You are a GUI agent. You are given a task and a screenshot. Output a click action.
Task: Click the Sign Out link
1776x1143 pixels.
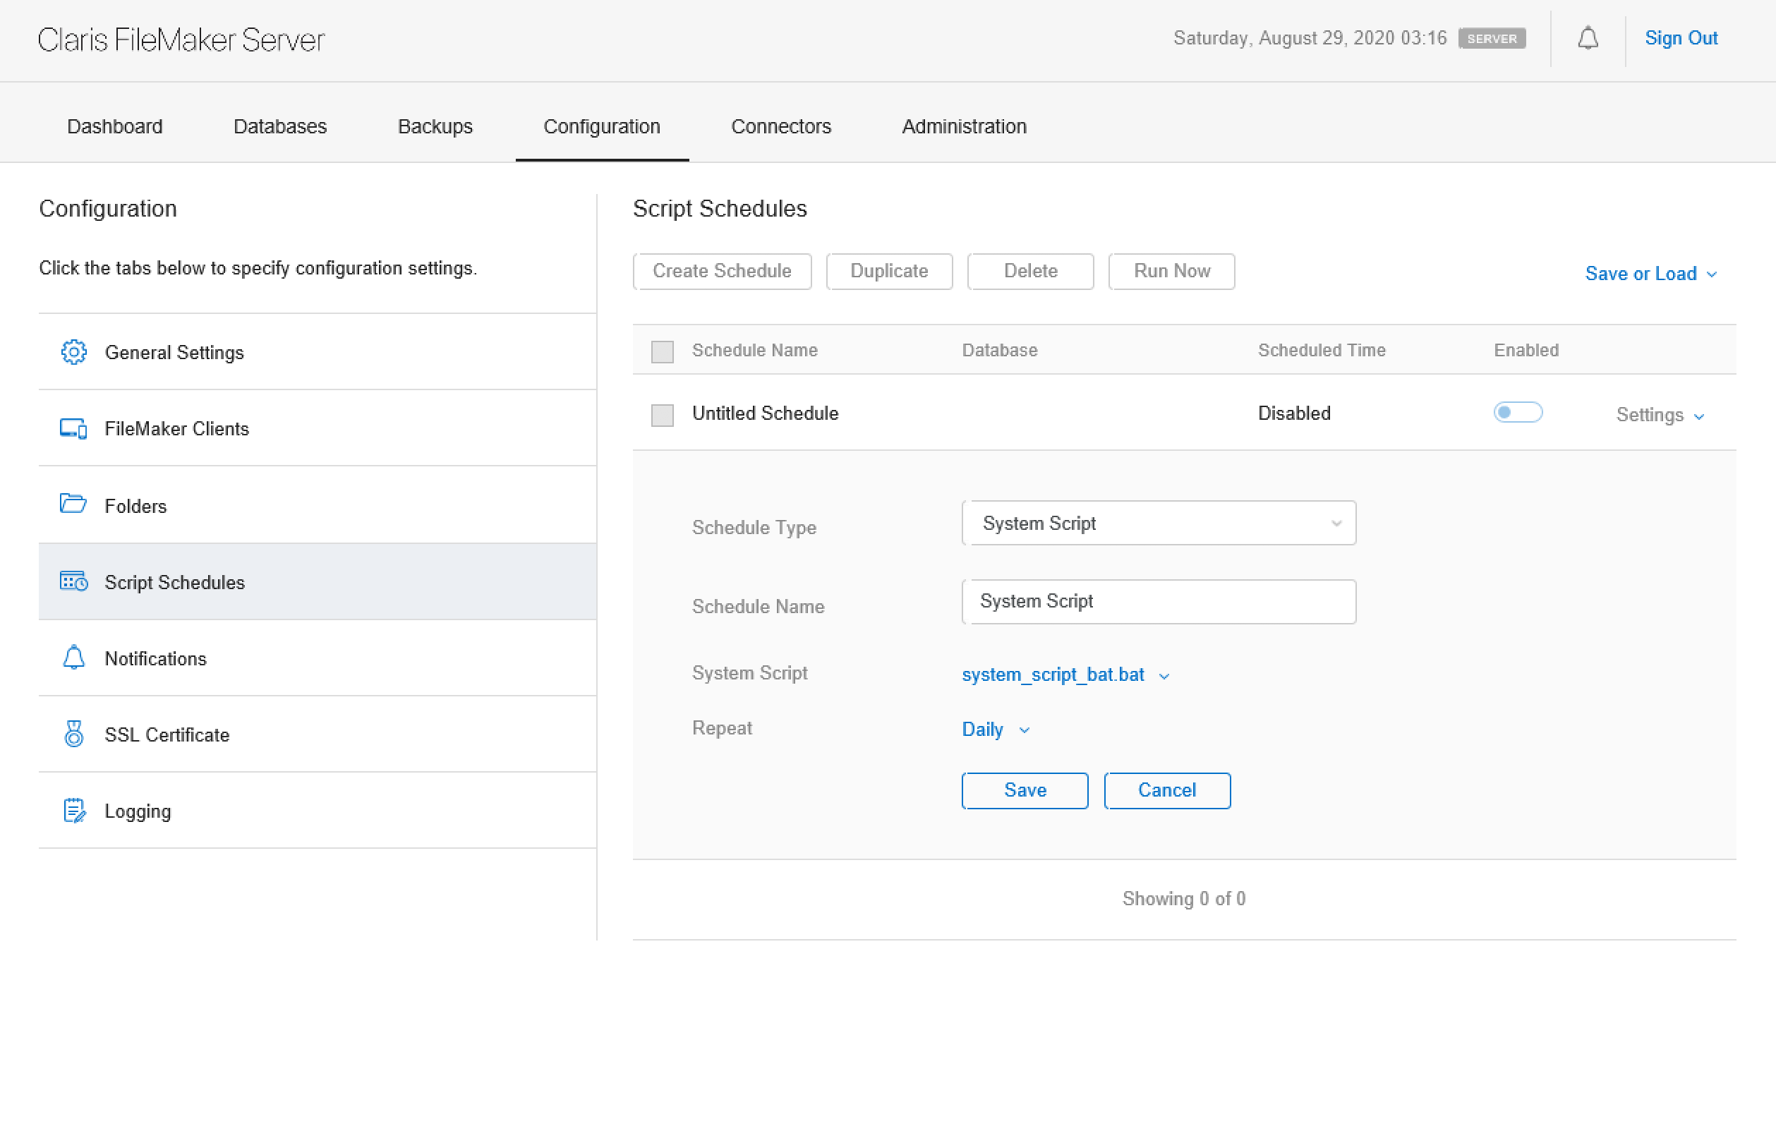1681,38
